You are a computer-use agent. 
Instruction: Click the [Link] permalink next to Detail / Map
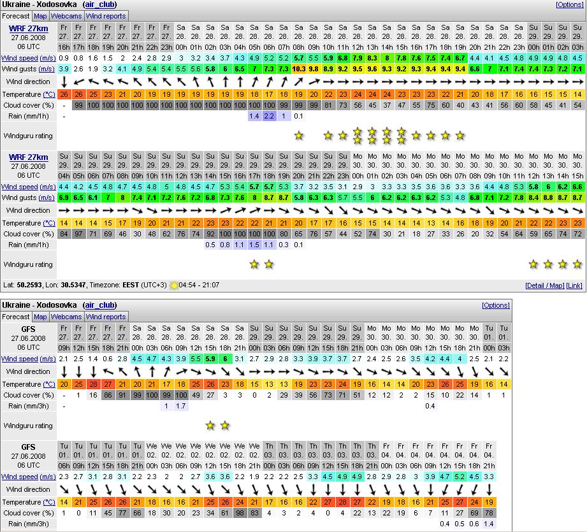(574, 285)
